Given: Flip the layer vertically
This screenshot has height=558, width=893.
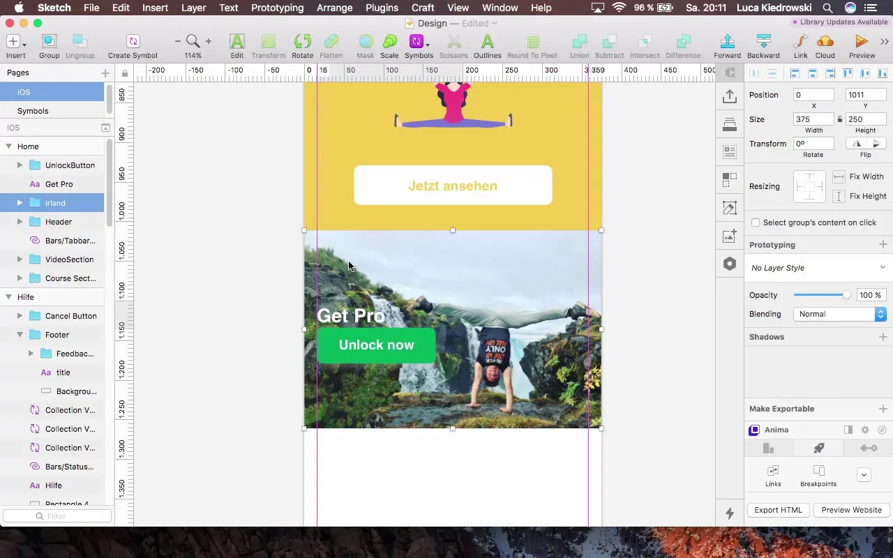Looking at the screenshot, I should (876, 144).
